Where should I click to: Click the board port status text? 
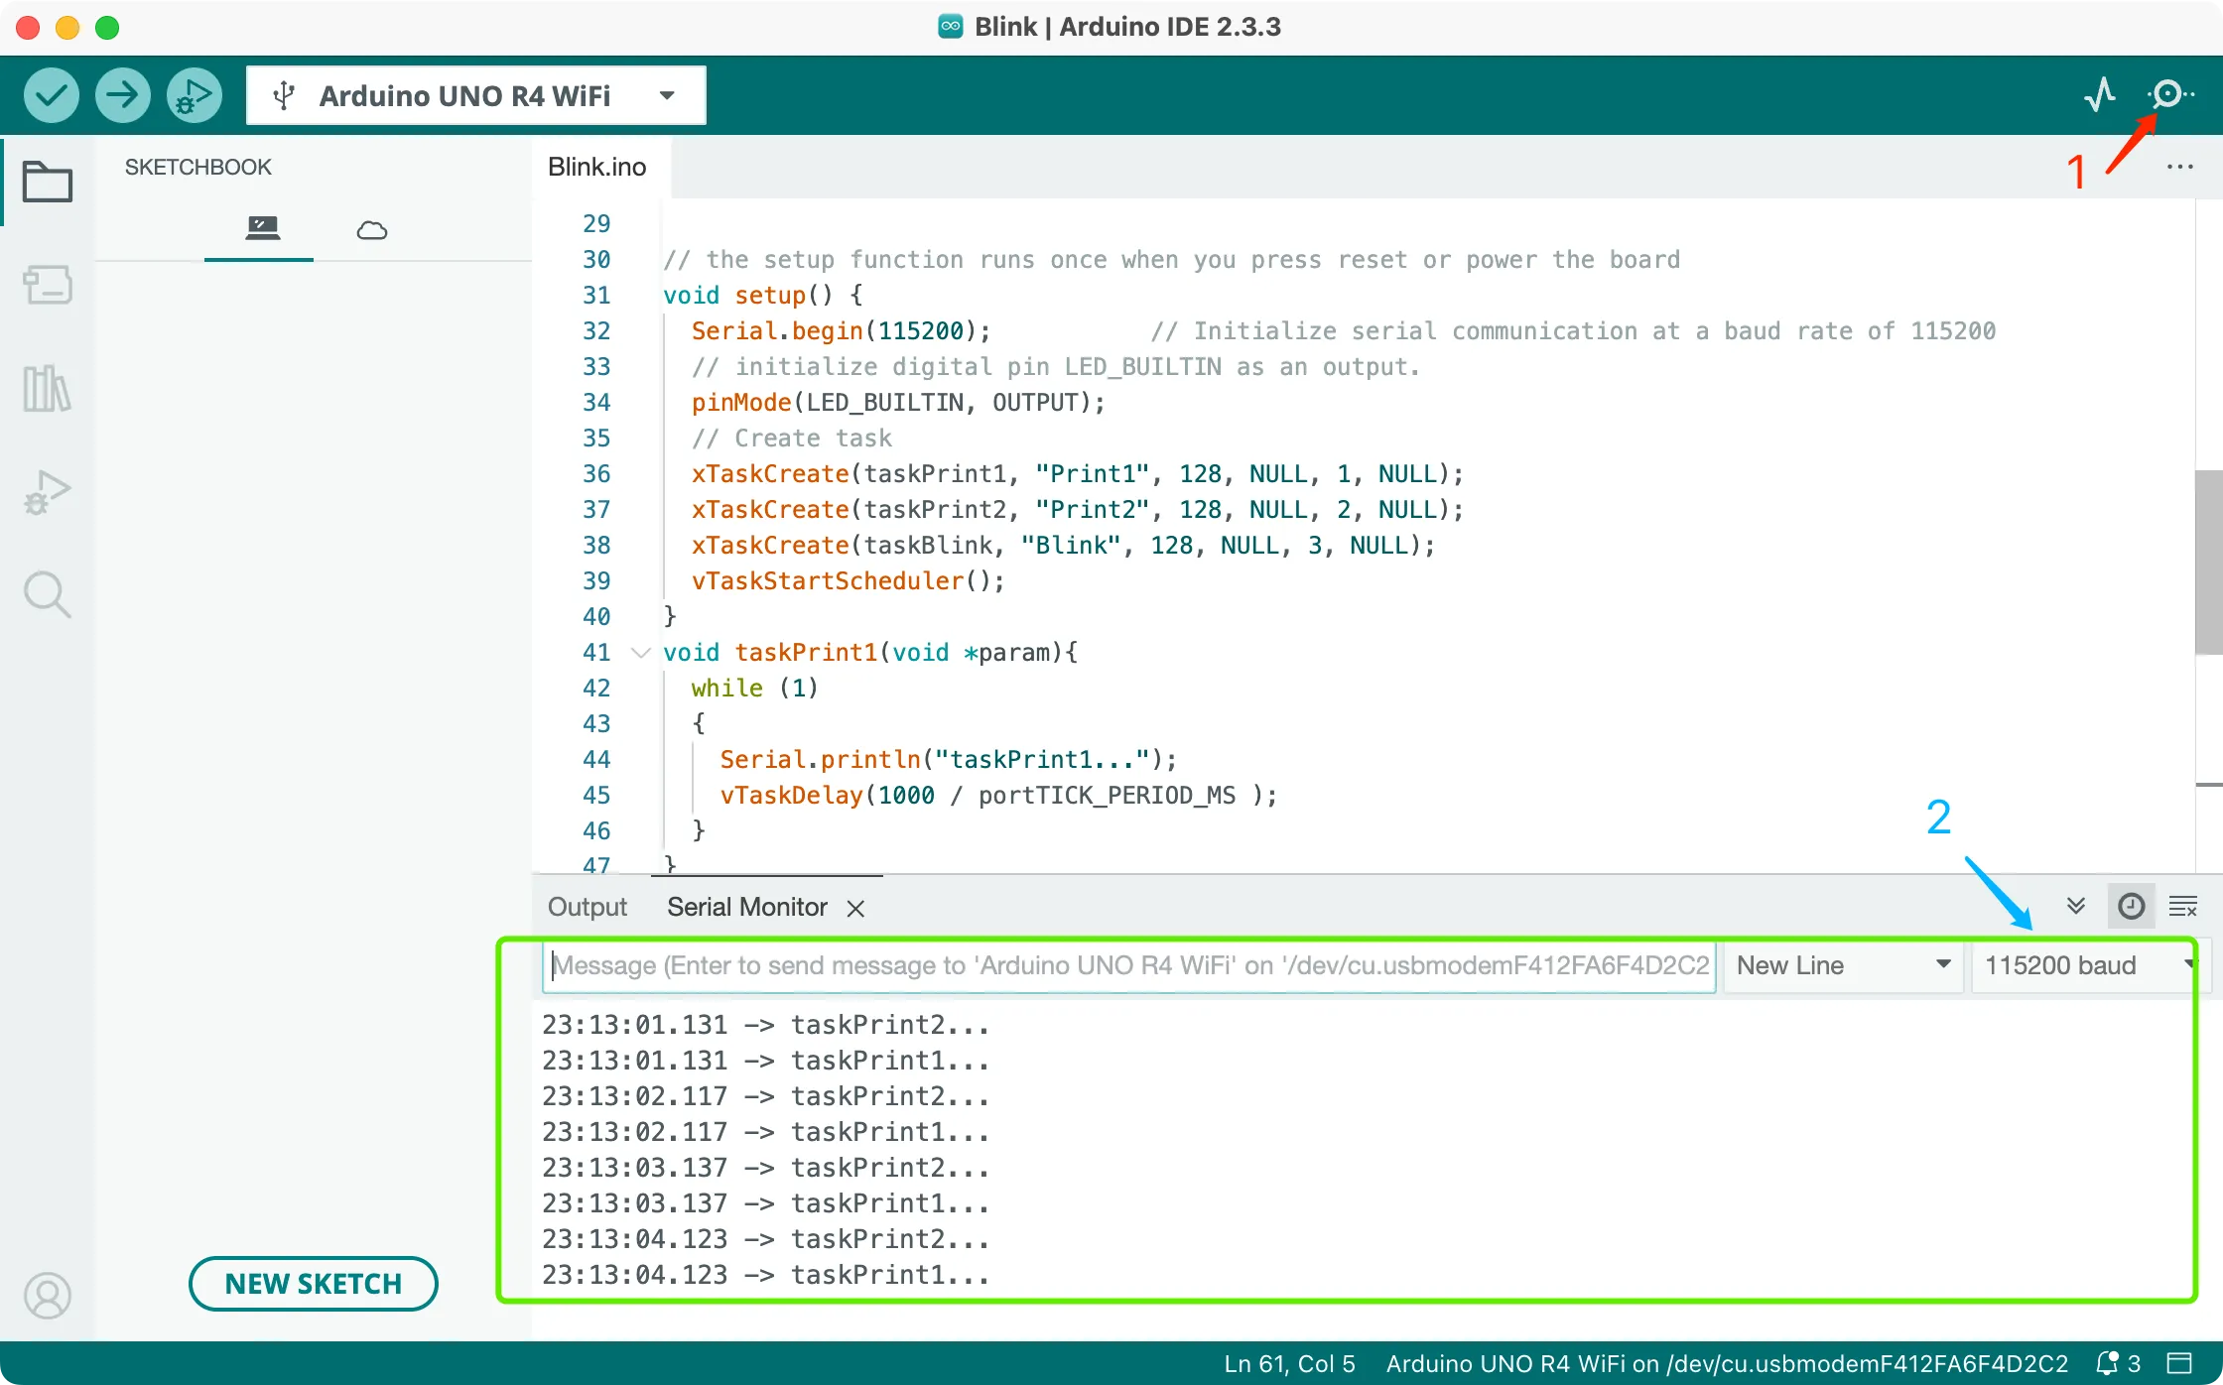click(x=1727, y=1363)
